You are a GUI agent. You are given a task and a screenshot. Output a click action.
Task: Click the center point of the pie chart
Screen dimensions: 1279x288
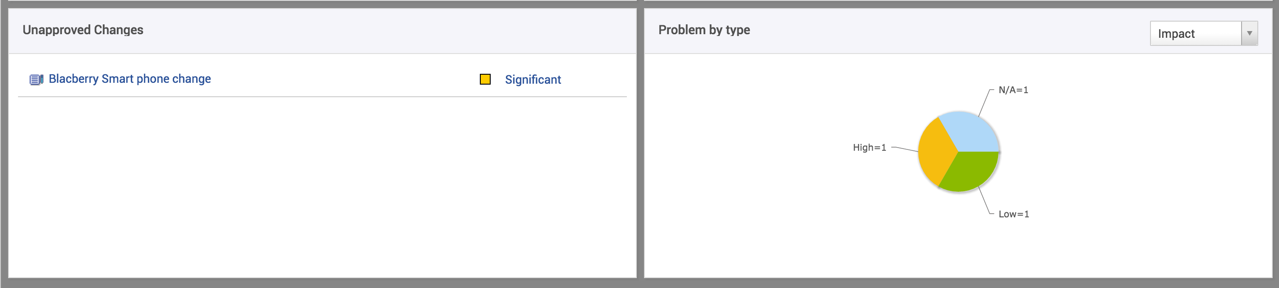click(958, 152)
